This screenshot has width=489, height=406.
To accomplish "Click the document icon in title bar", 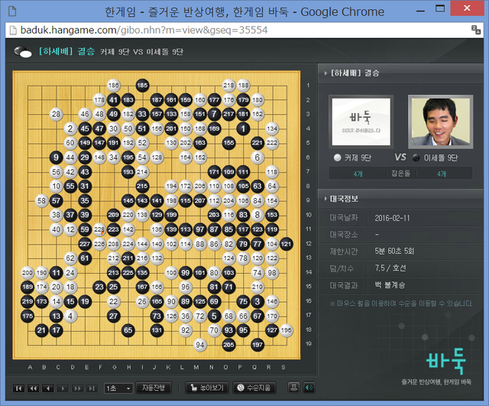I will [12, 11].
